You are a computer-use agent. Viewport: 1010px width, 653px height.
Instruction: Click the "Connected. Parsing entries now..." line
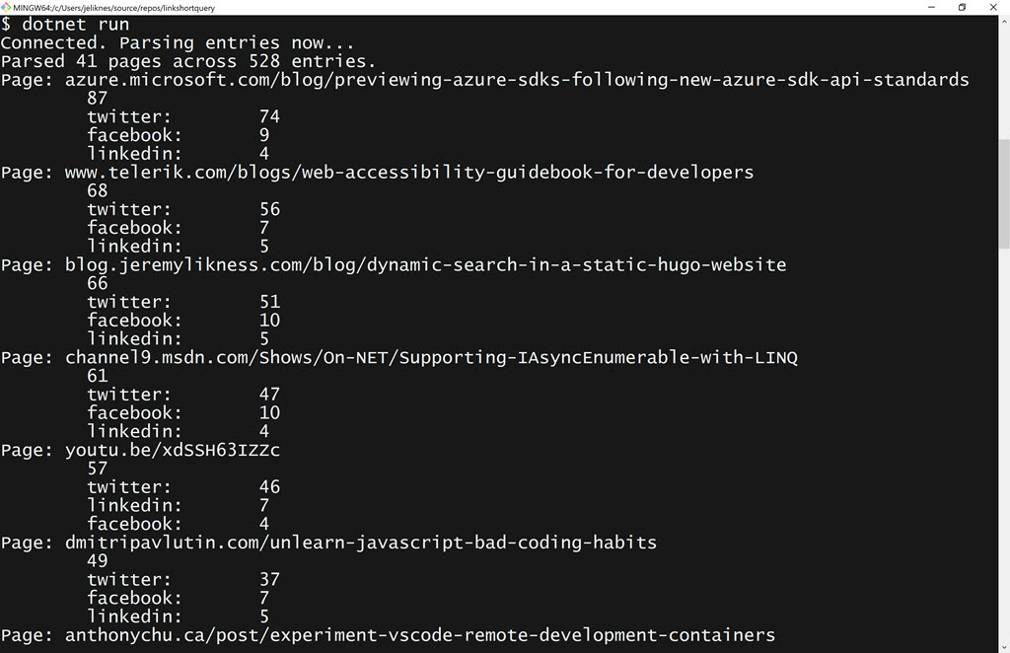click(x=178, y=43)
